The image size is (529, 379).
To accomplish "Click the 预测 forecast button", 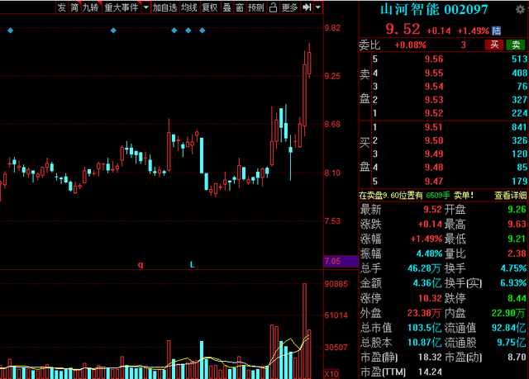I will pyautogui.click(x=255, y=7).
